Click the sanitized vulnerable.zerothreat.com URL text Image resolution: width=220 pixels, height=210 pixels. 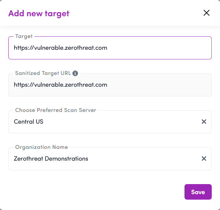(x=60, y=85)
